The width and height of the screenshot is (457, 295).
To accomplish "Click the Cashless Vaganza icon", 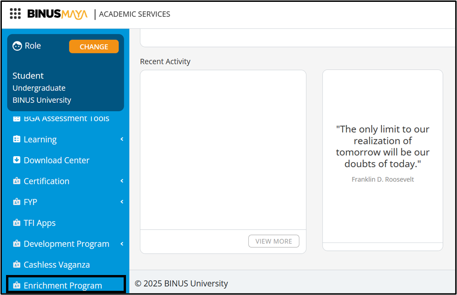I will point(17,265).
